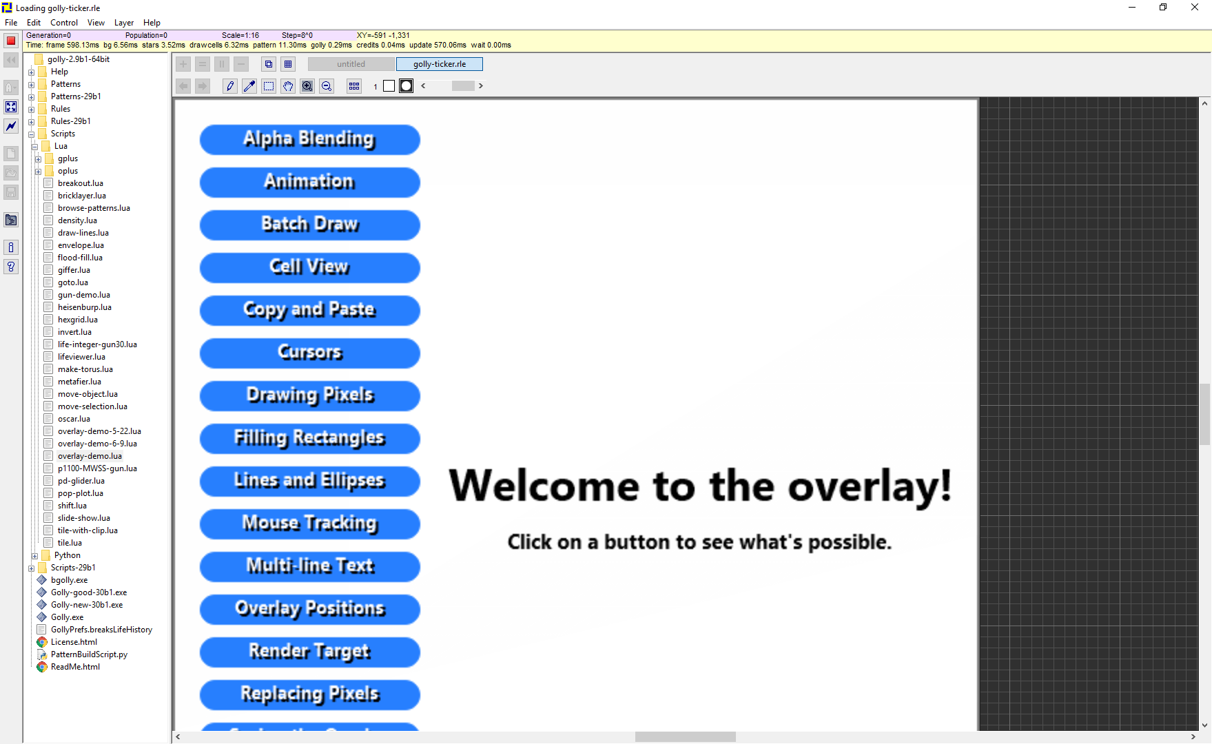Click the Clone Layer equals icon
Screen dimensions: 1212x744
[203, 64]
